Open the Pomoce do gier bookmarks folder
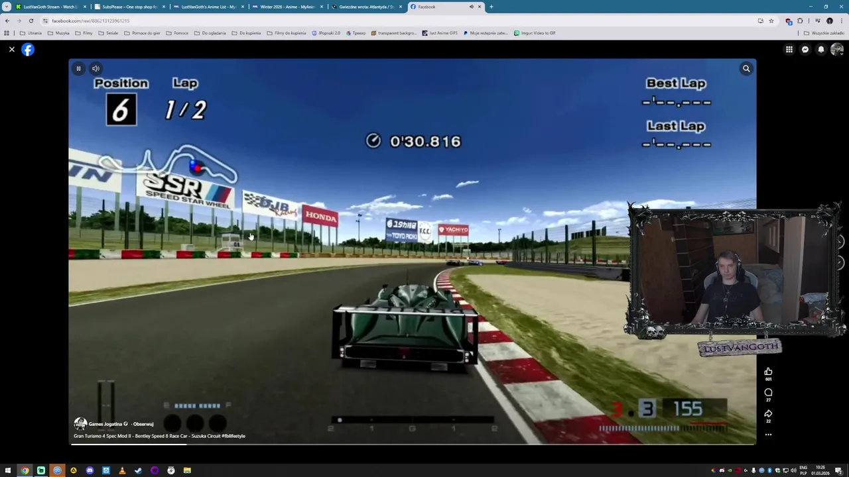Viewport: 849px width, 477px height. click(x=142, y=32)
